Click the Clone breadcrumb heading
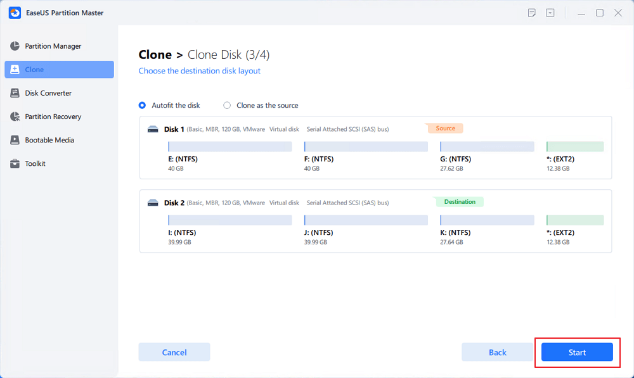The image size is (634, 378). 154,55
